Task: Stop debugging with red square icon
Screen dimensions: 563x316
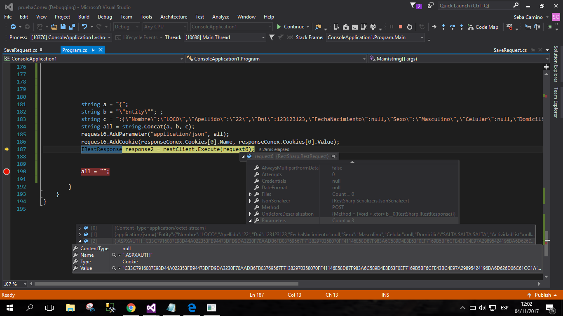Action: (400, 27)
